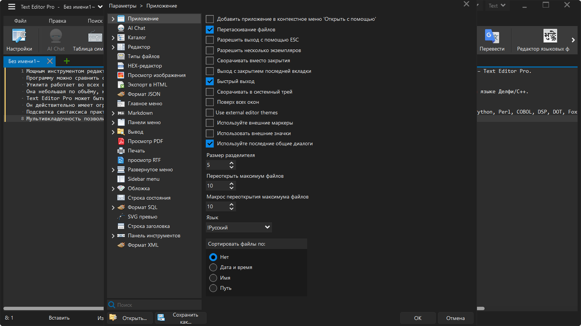Expand the Markdown tree node
581x326 pixels.
[113, 113]
